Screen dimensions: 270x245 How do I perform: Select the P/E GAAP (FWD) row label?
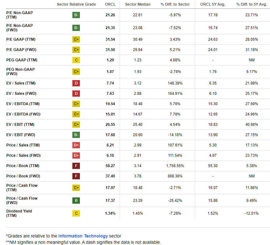point(21,50)
